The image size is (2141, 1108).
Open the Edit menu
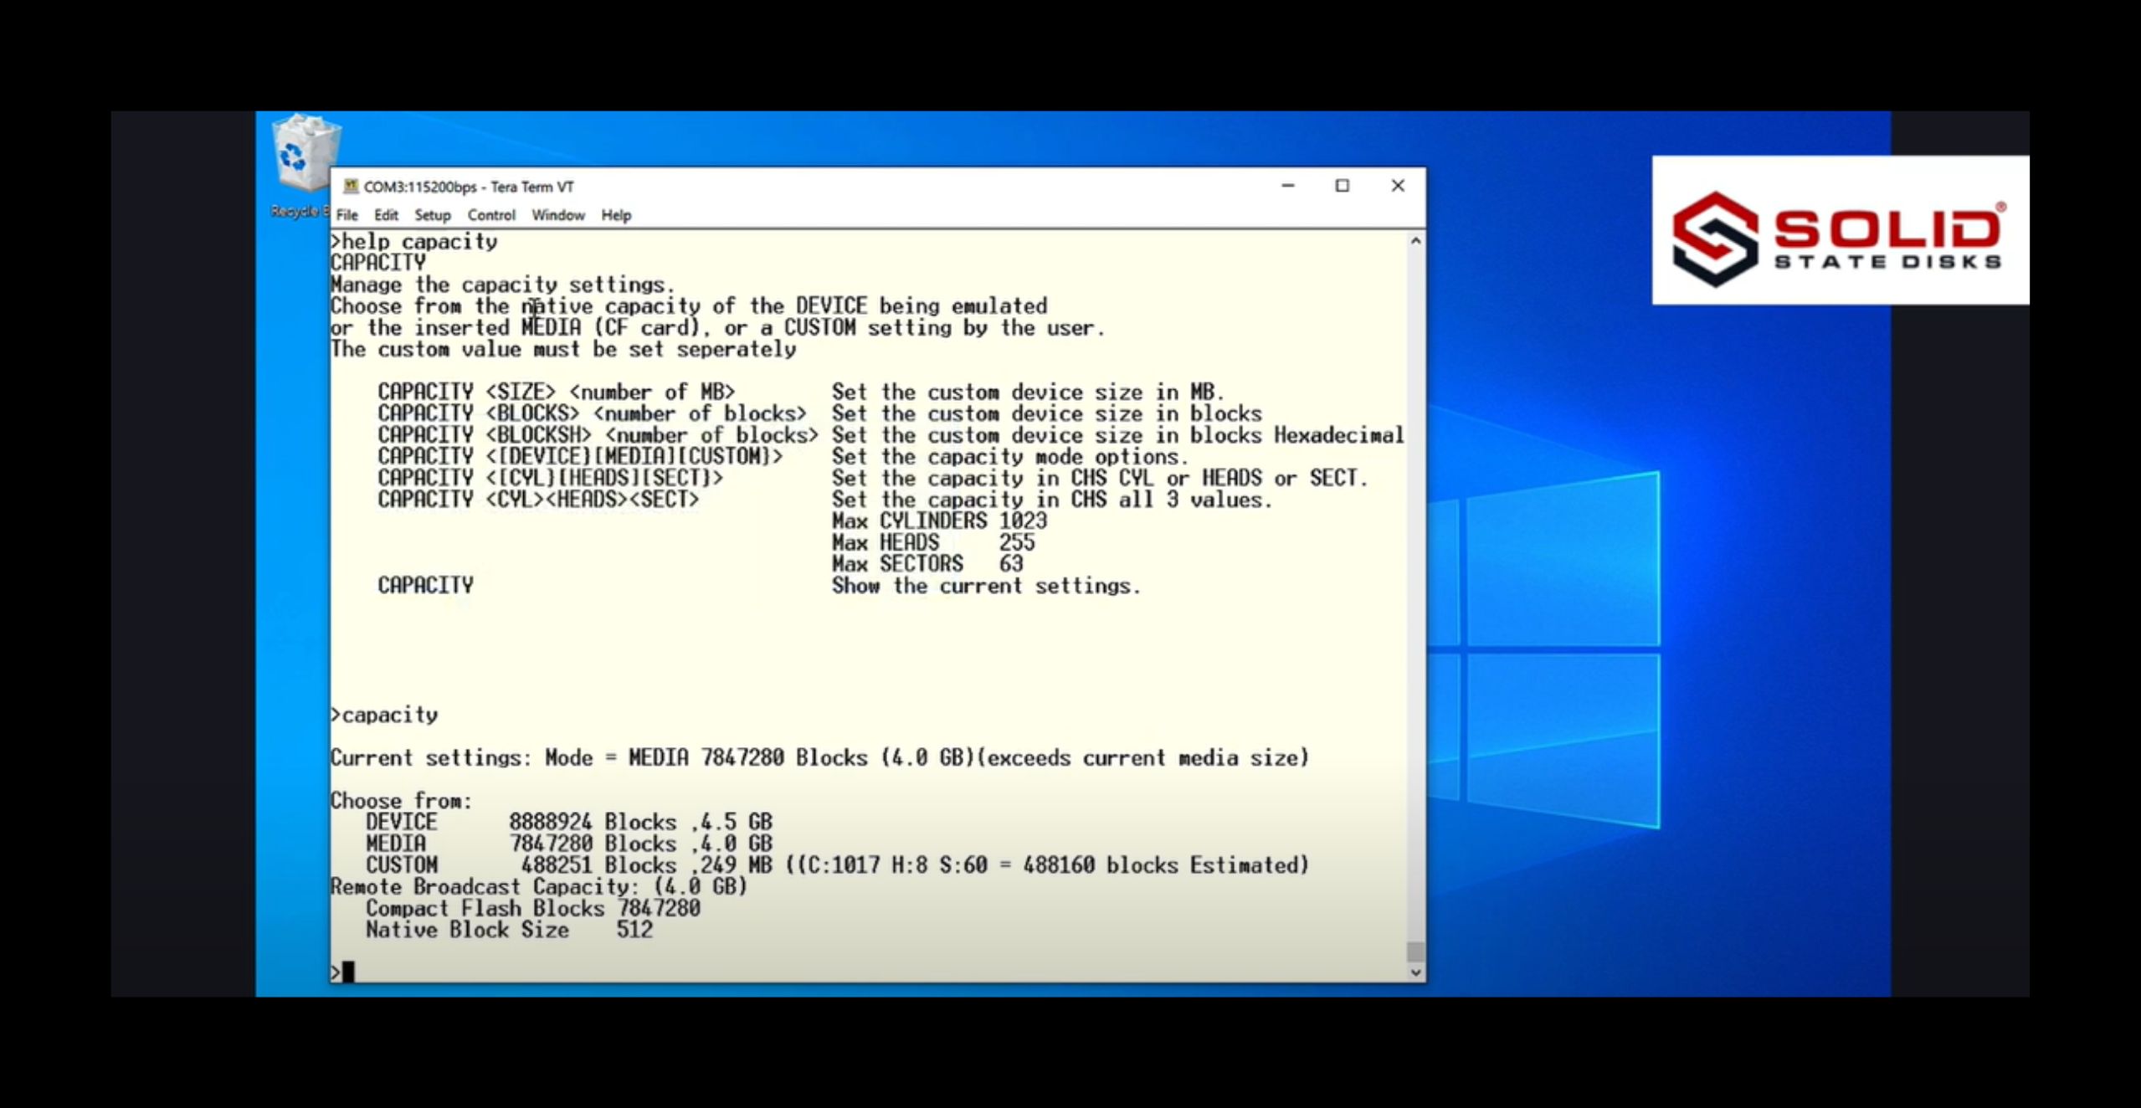click(388, 215)
